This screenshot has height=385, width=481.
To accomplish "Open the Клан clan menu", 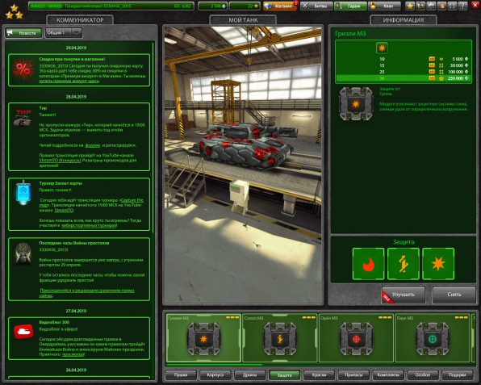I will point(385,6).
